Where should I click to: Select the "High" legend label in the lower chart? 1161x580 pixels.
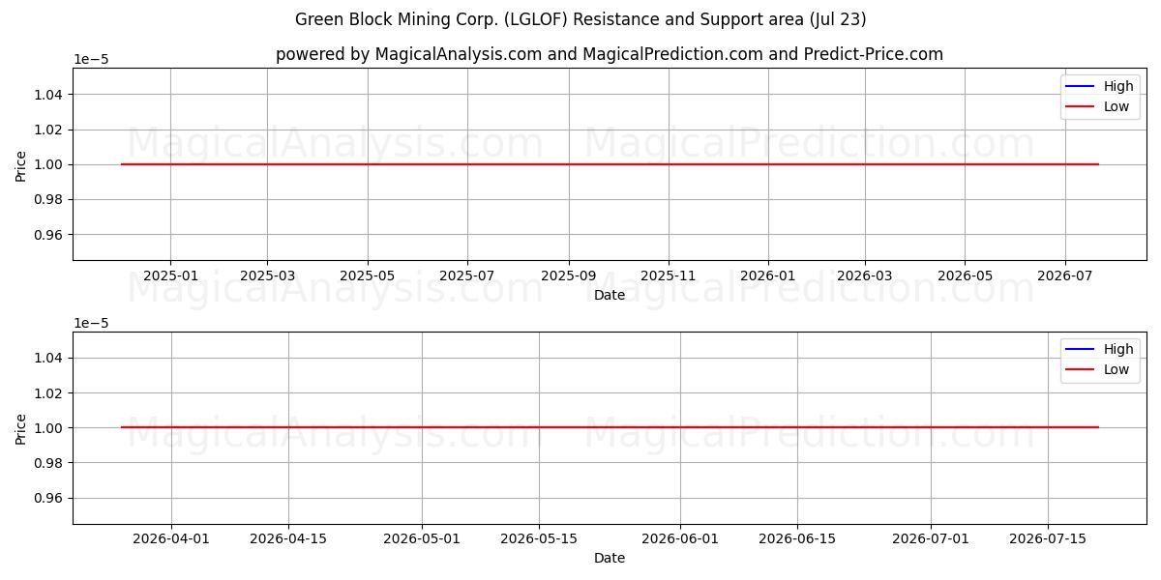(x=1118, y=349)
